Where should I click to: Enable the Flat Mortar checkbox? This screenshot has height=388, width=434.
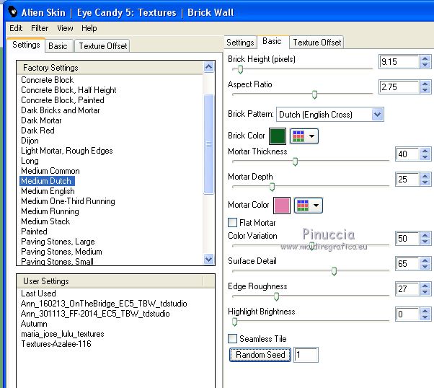click(232, 222)
